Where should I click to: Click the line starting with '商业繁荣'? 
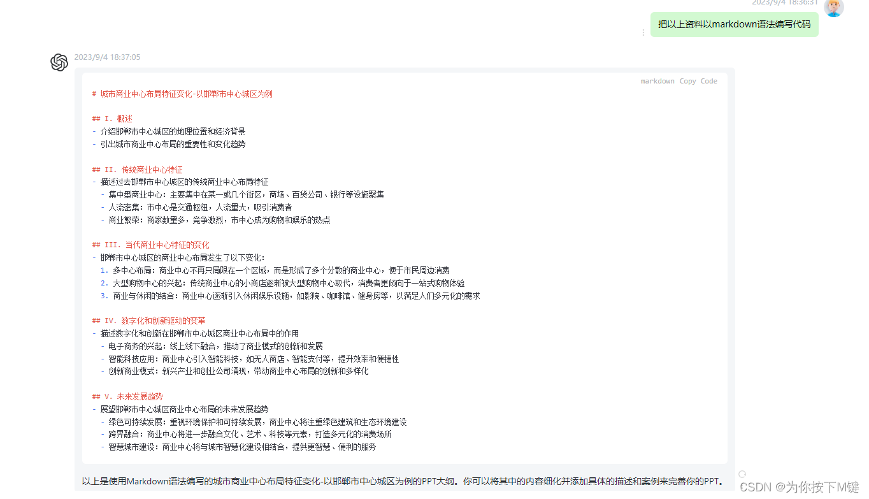pos(215,220)
